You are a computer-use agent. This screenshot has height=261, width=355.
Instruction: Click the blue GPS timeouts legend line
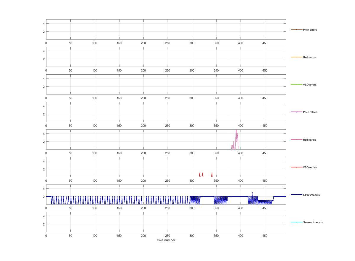tap(296, 195)
